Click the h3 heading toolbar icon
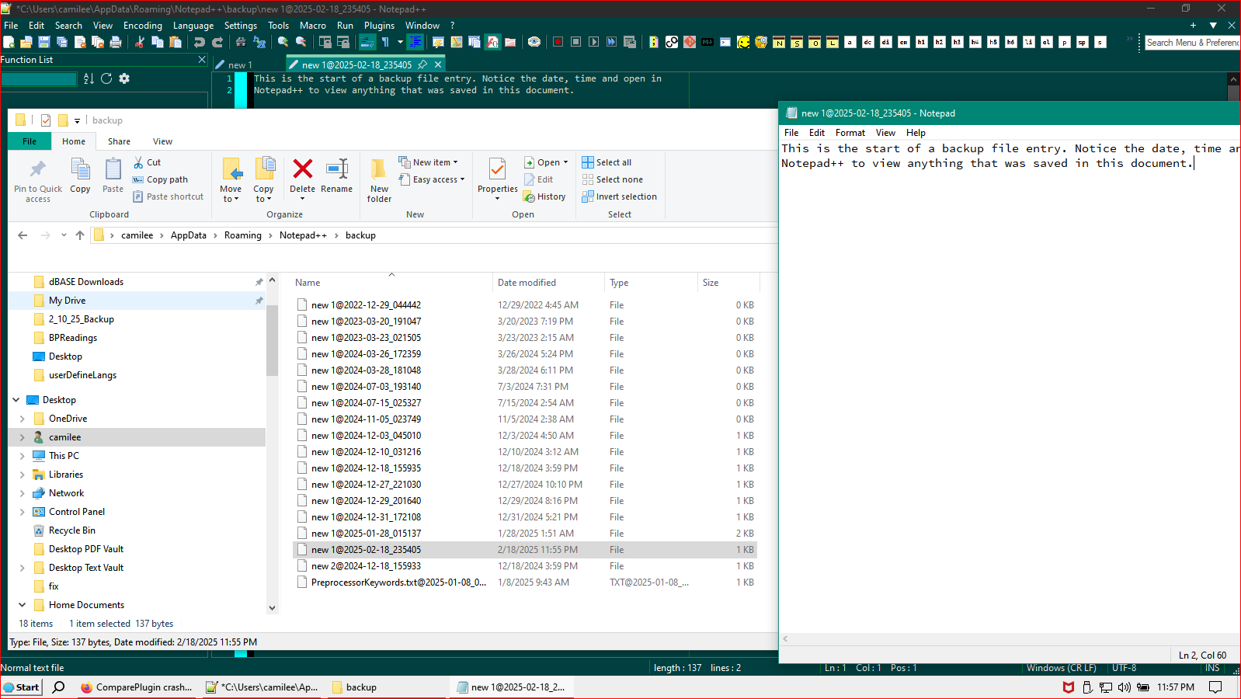The width and height of the screenshot is (1241, 699). pyautogui.click(x=958, y=42)
